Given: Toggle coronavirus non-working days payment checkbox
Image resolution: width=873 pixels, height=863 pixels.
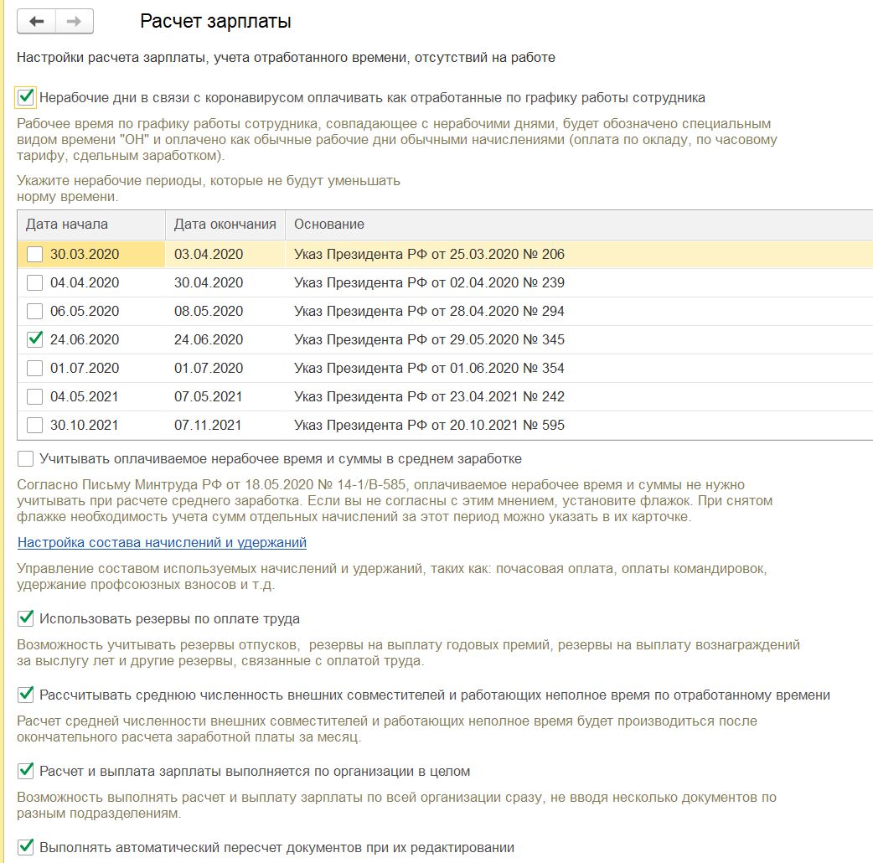Looking at the screenshot, I should (x=26, y=97).
